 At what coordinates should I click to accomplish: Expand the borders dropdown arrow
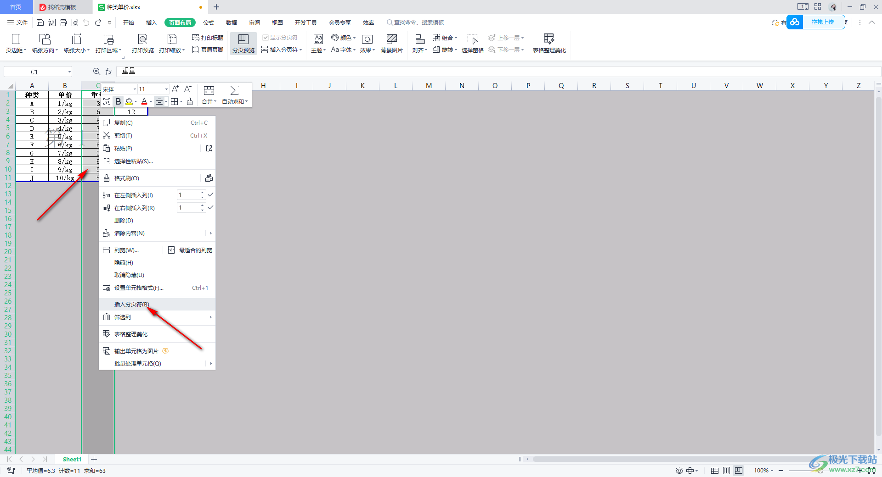coord(181,102)
